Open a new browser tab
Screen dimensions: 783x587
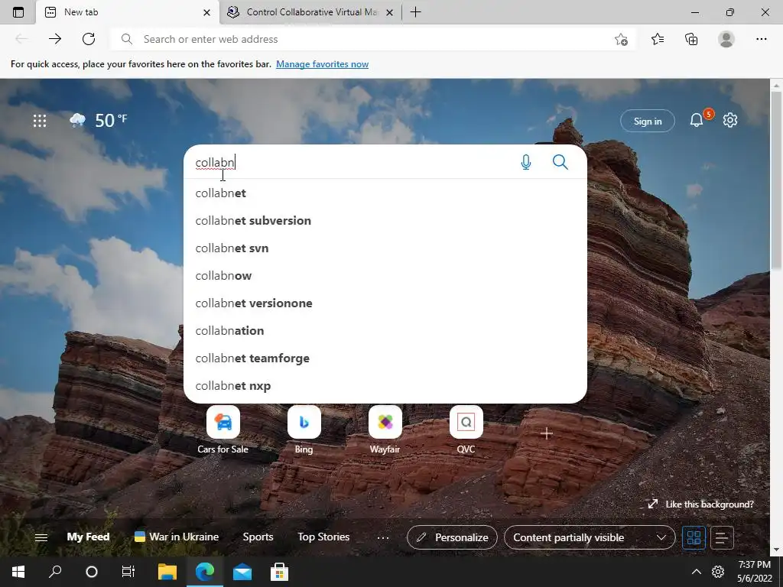[x=415, y=12]
